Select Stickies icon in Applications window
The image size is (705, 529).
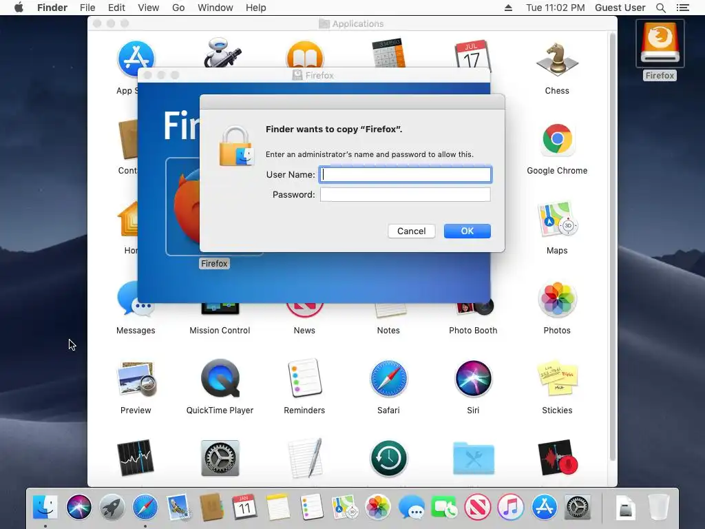point(557,379)
